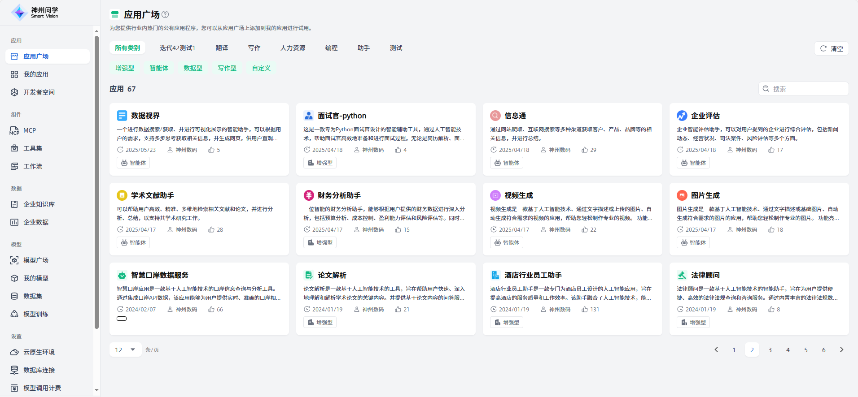Click the 视频生成 app icon

[x=495, y=195]
